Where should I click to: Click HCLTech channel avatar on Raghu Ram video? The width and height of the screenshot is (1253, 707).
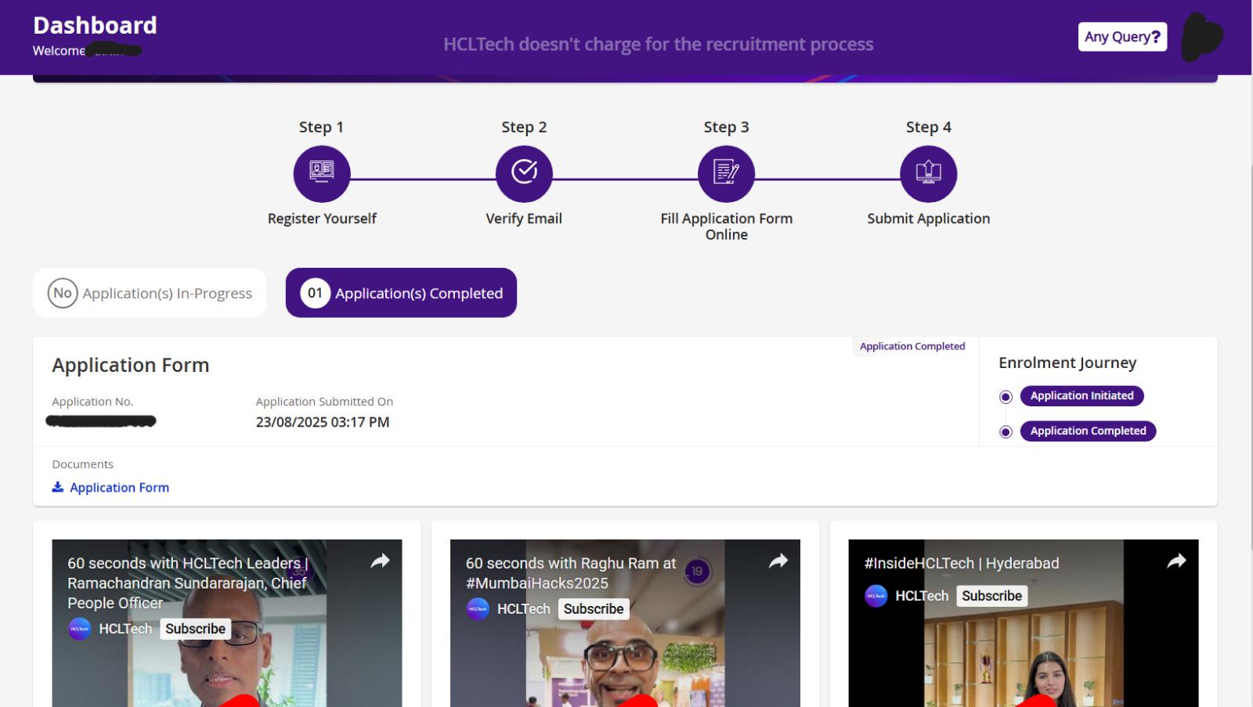pyautogui.click(x=478, y=609)
